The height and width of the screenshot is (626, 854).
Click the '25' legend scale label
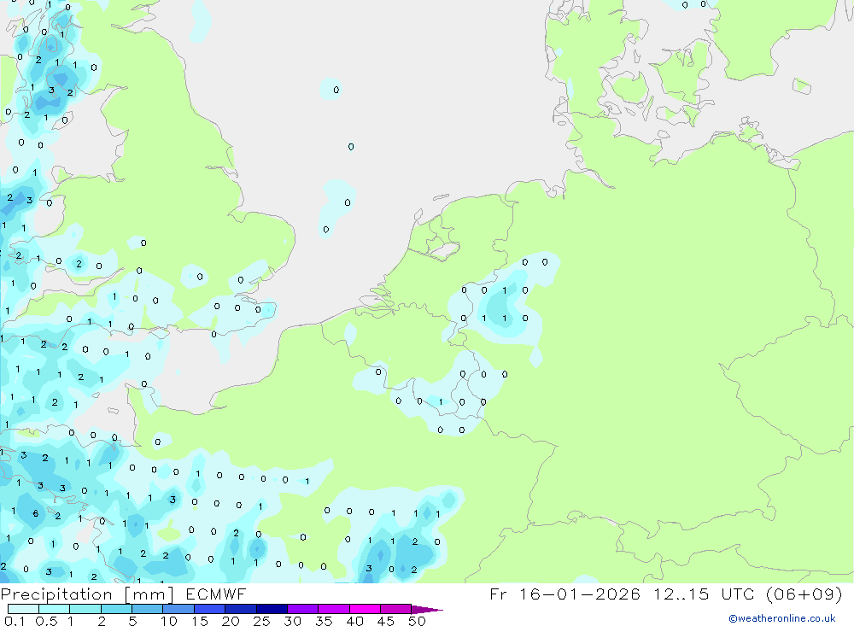pos(261,621)
